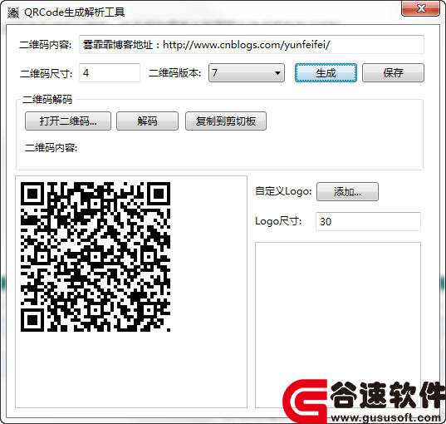Close the QRCode tool window
The image size is (446, 424).
420,8
